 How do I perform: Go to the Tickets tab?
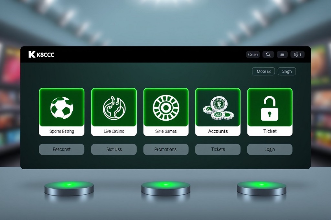point(218,149)
